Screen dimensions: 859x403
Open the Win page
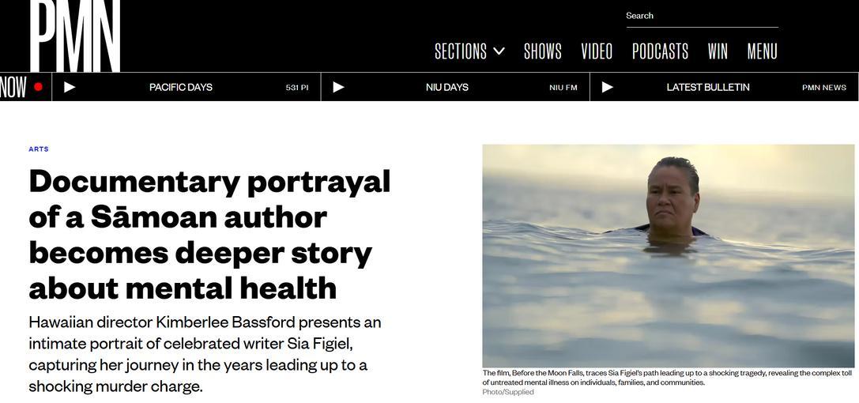pos(718,51)
